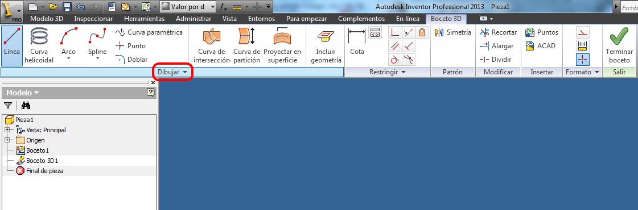
Task: Click the Simetría mirror tool
Action: 452,32
